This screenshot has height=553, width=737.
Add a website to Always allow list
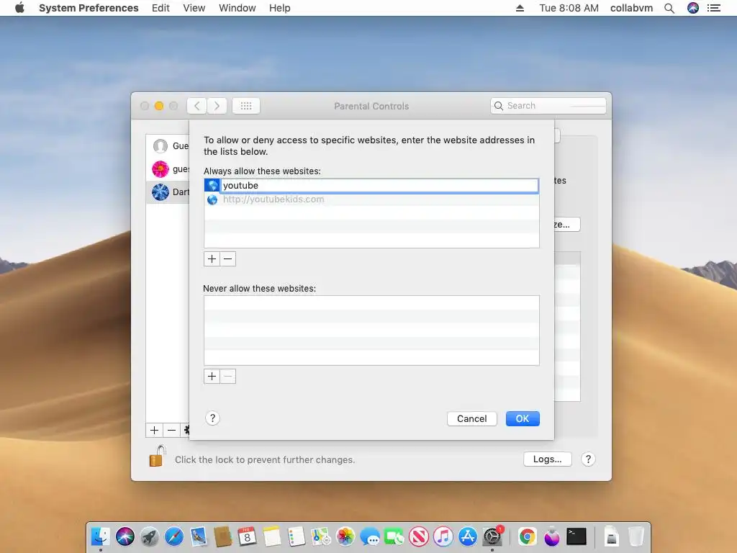(212, 258)
